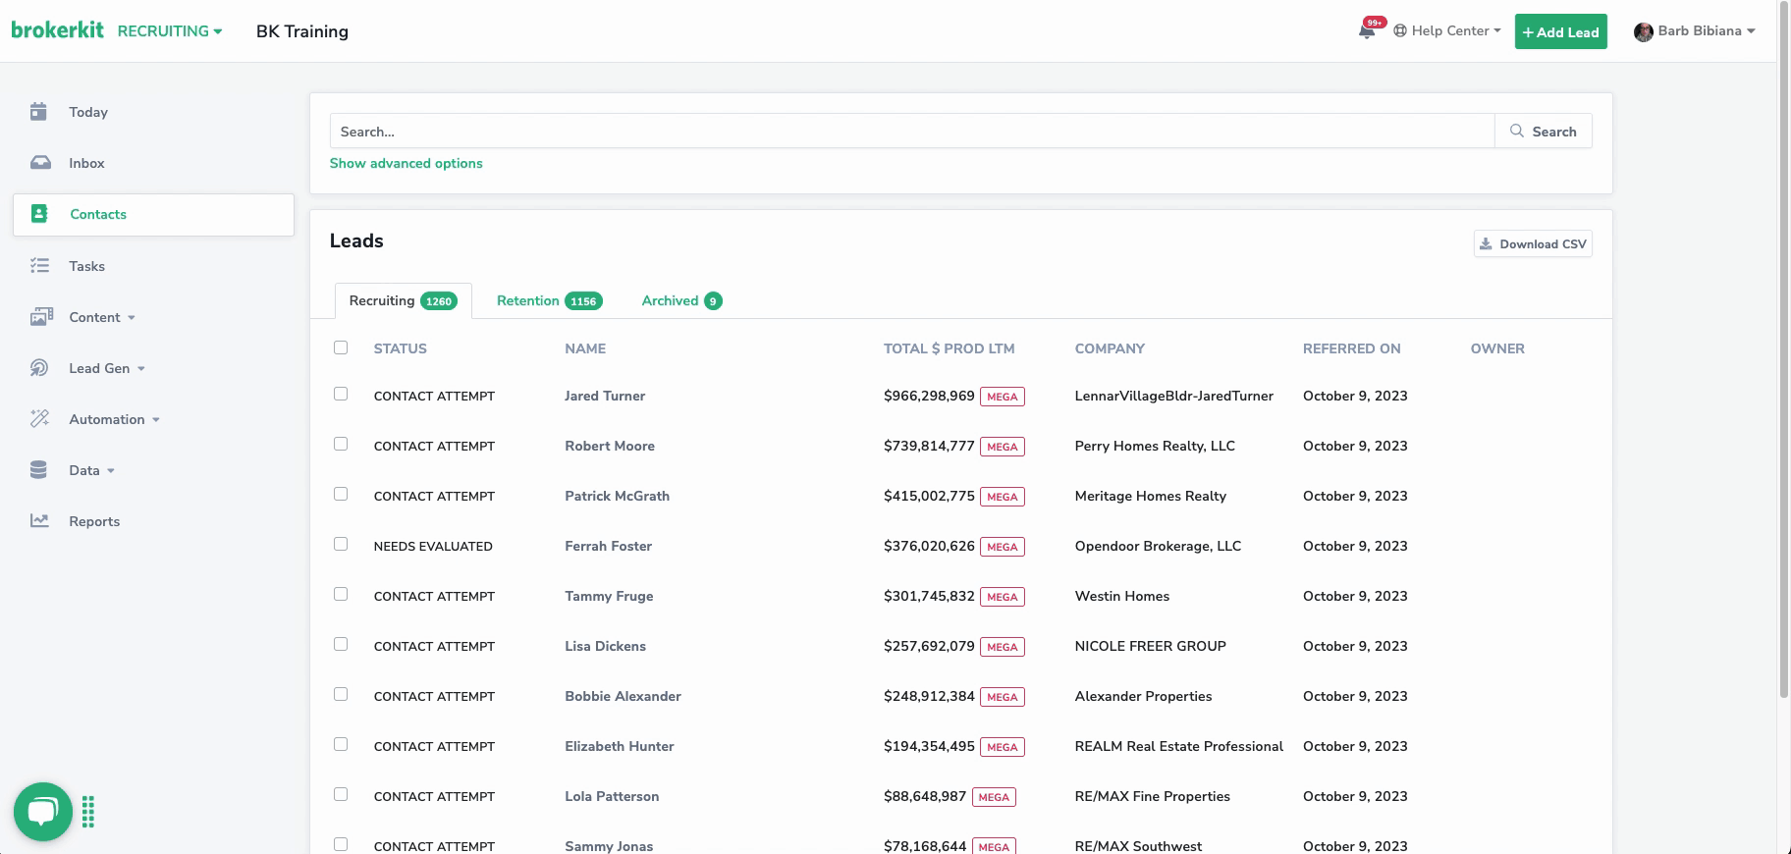Open the Help Center dropdown
This screenshot has width=1791, height=854.
(1447, 31)
